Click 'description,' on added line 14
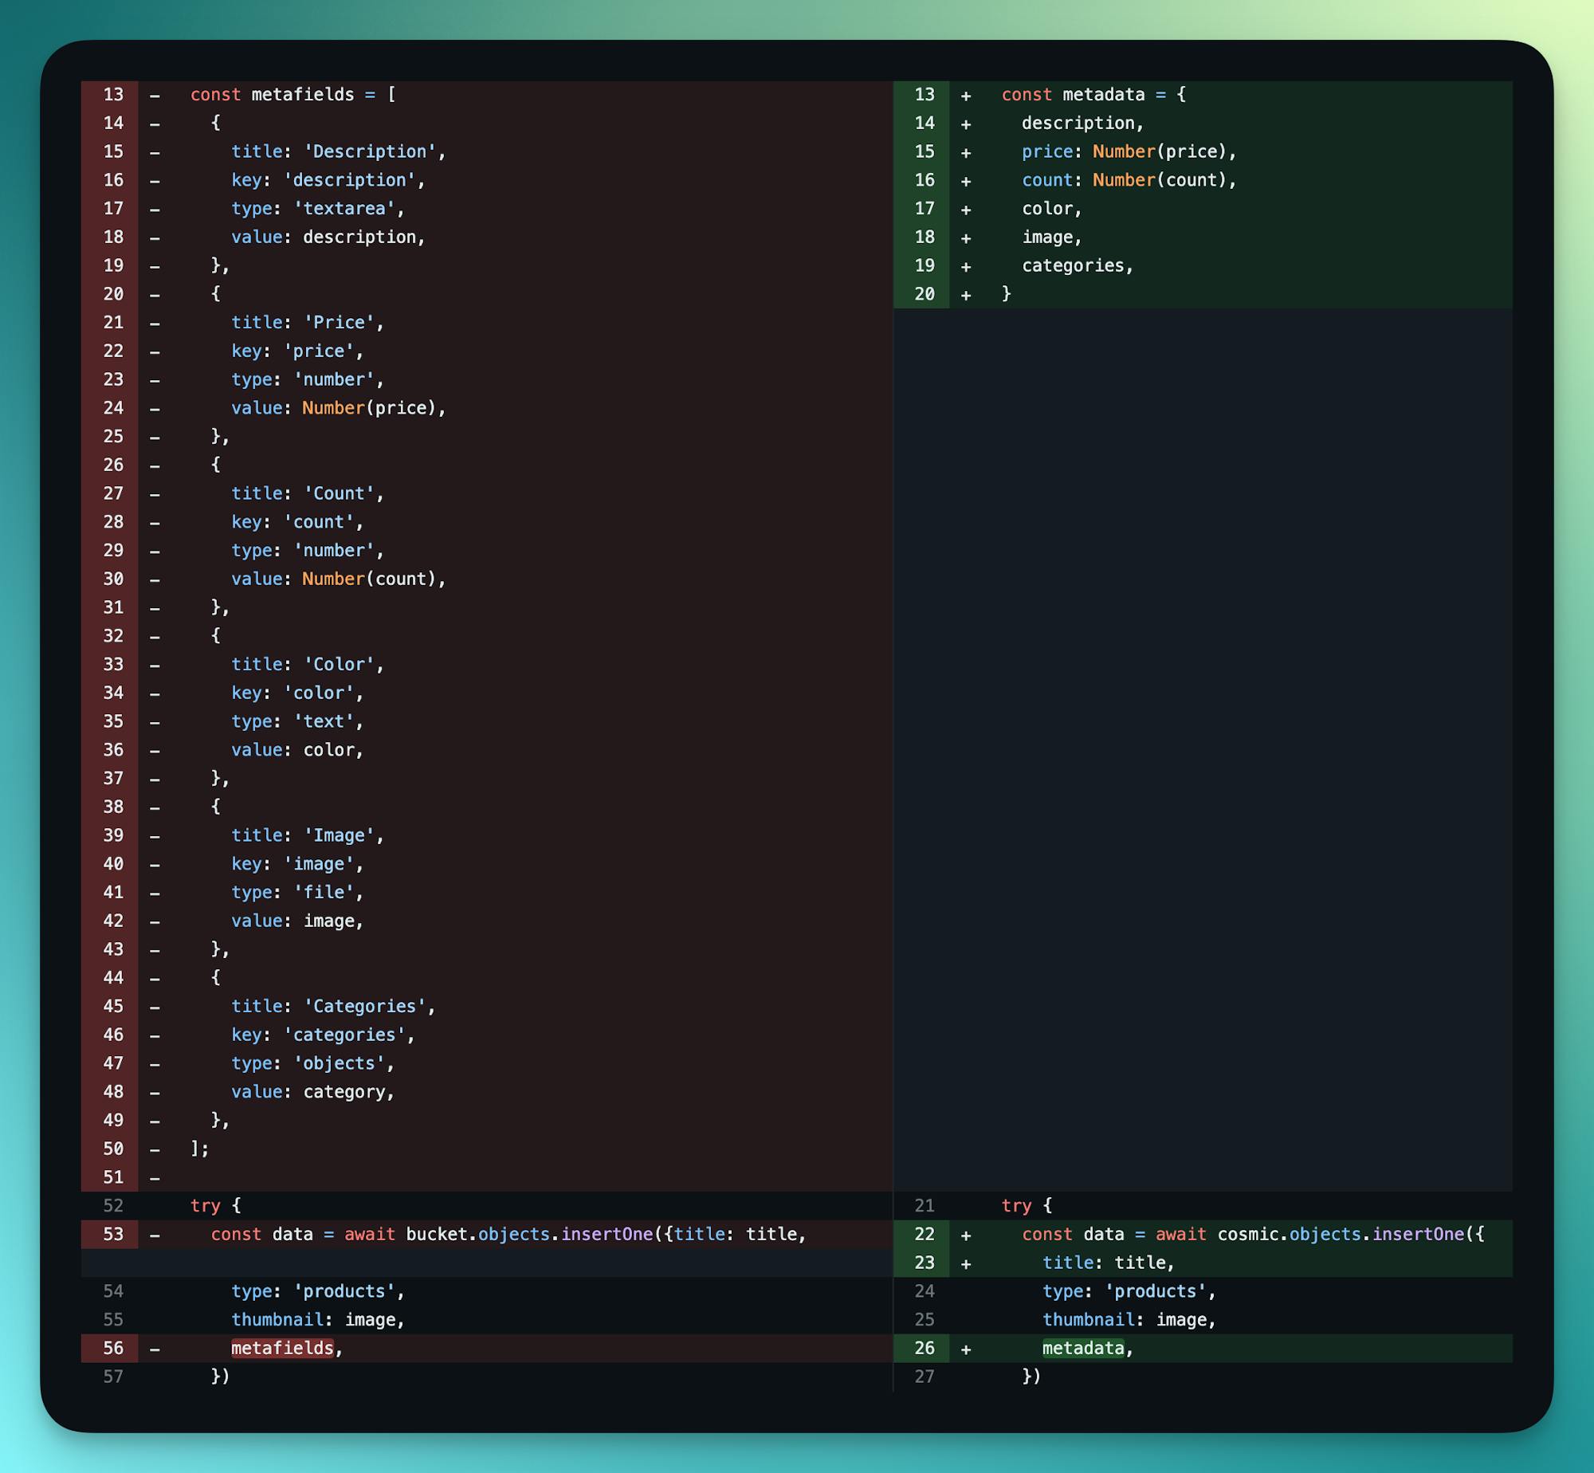This screenshot has width=1594, height=1473. point(1083,123)
